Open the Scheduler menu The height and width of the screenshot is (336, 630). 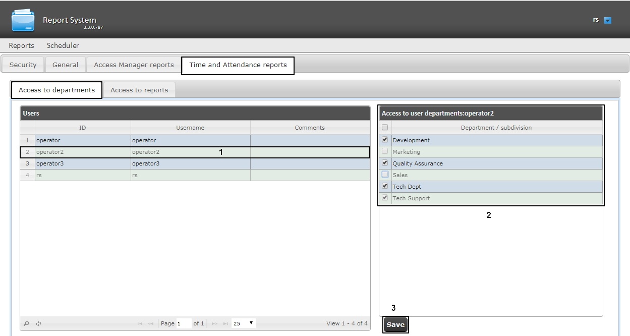click(63, 45)
